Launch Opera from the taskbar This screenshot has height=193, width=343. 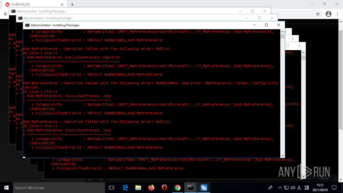pyautogui.click(x=165, y=188)
